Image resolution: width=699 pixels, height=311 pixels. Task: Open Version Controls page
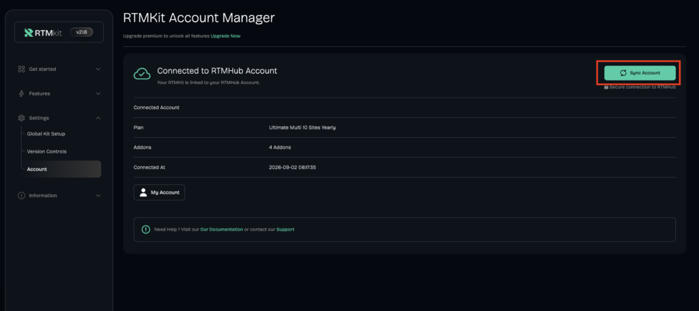click(46, 151)
